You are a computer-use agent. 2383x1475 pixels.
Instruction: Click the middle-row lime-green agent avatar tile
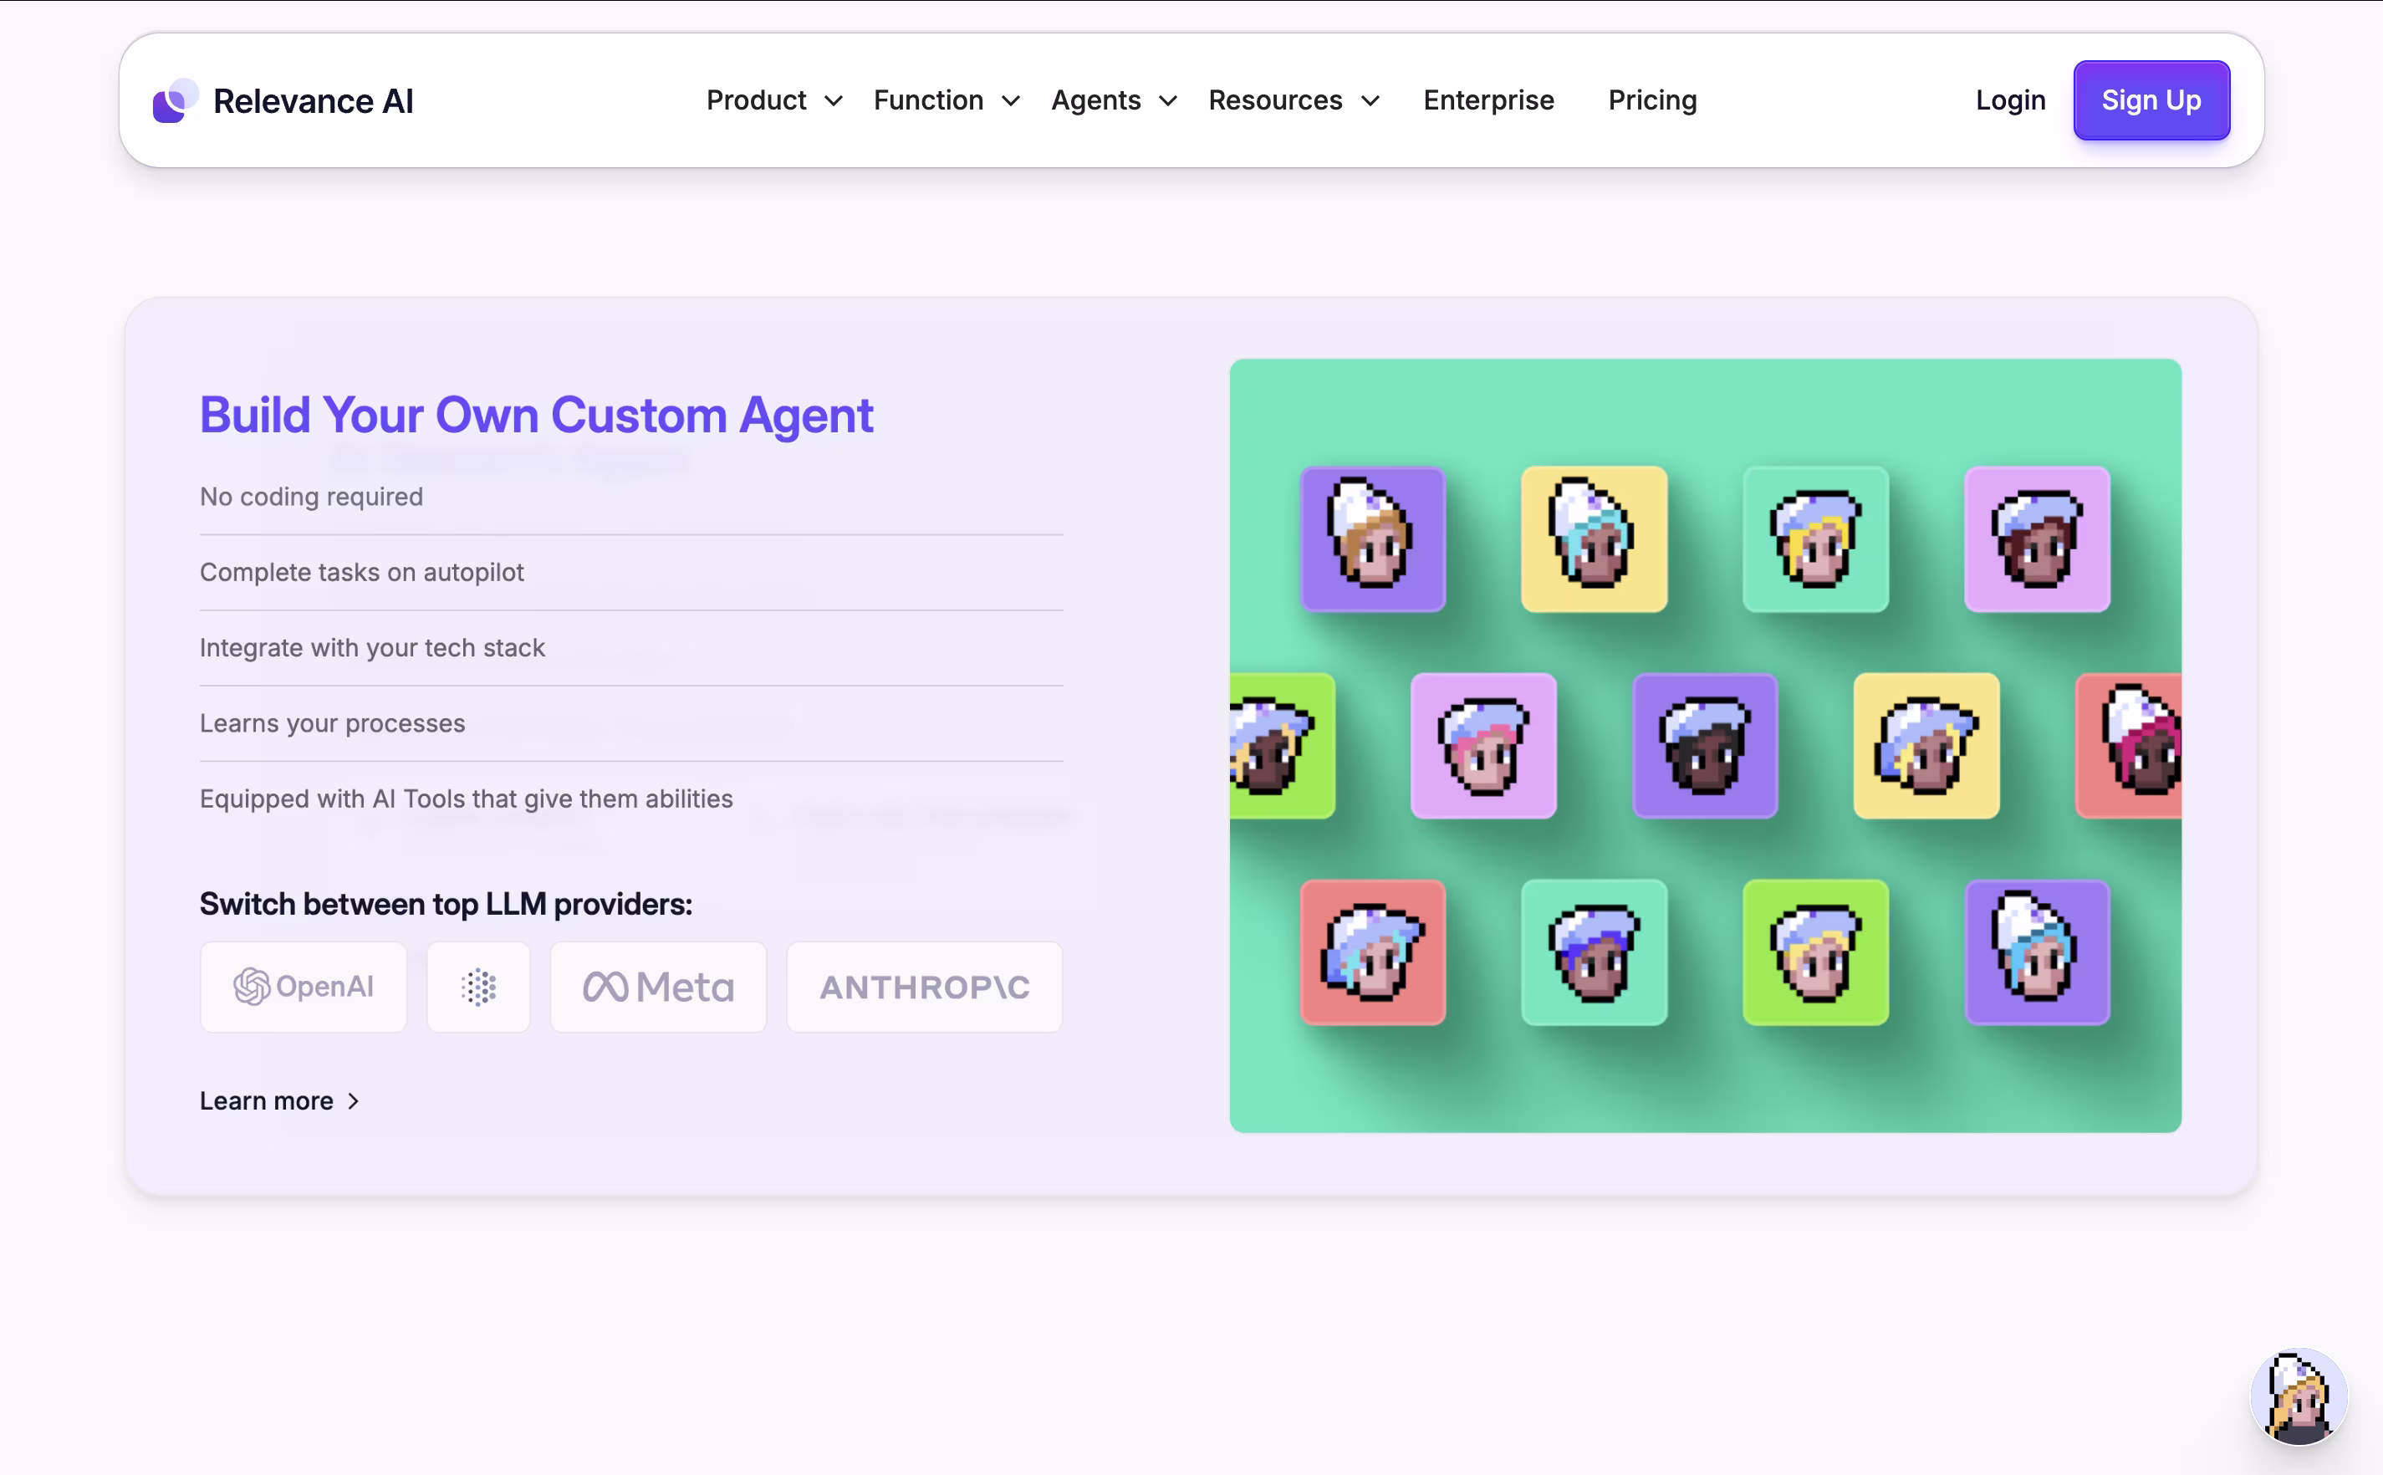[x=1282, y=746]
